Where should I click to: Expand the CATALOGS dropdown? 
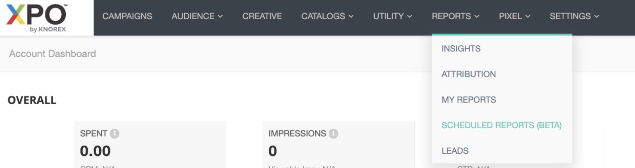(x=327, y=17)
